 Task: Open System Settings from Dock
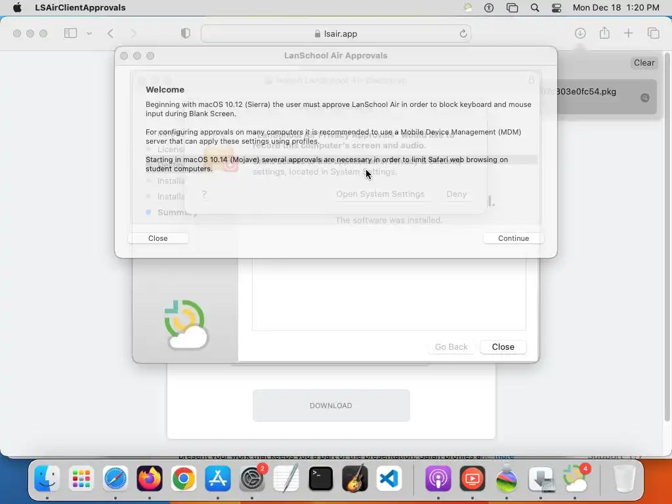point(252,478)
